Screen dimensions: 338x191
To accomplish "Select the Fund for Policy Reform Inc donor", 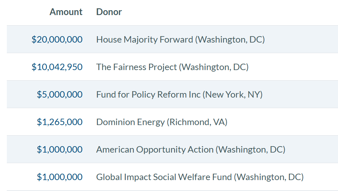I will click(148, 95).
